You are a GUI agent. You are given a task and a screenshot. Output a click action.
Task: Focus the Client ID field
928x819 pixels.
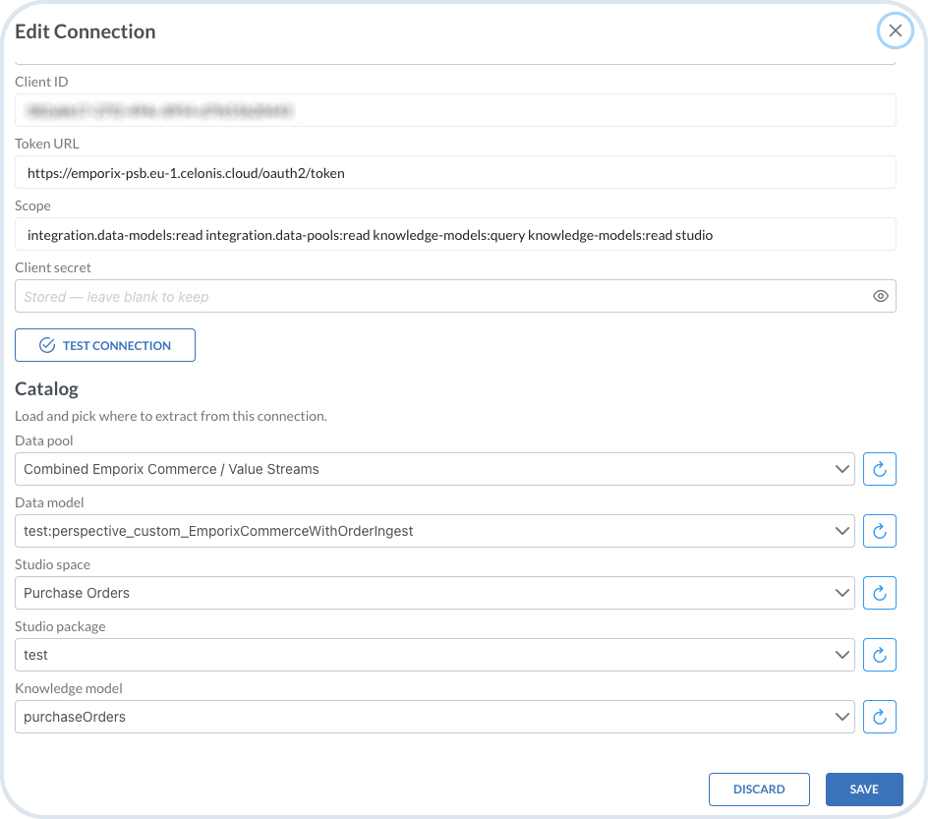455,110
